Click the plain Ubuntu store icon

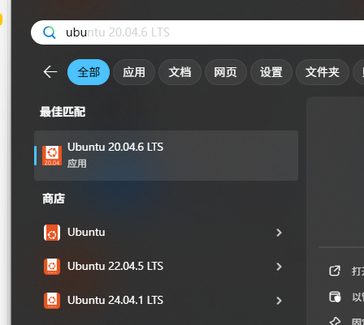tap(52, 233)
